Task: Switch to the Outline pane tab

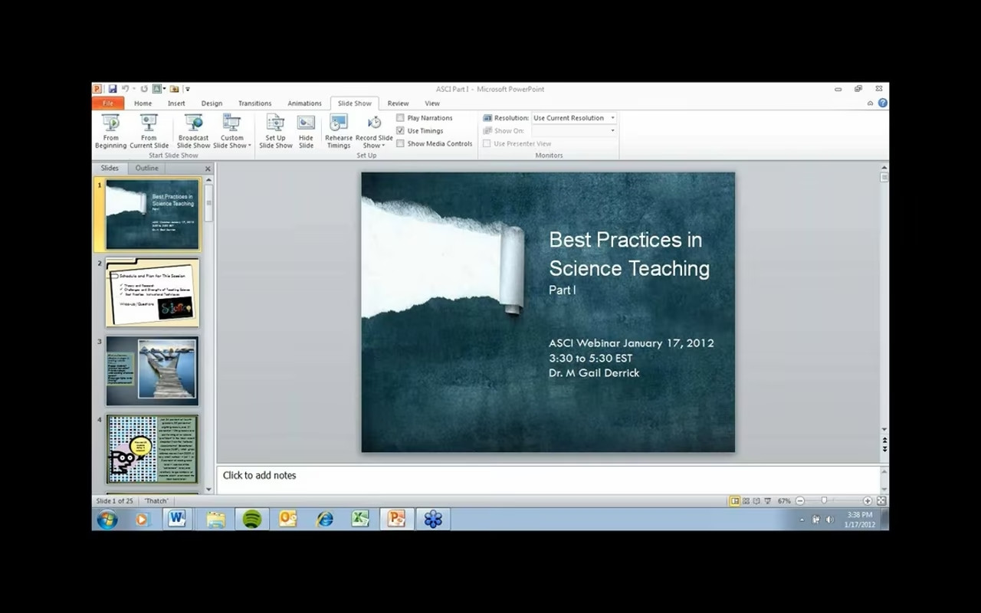Action: [146, 168]
